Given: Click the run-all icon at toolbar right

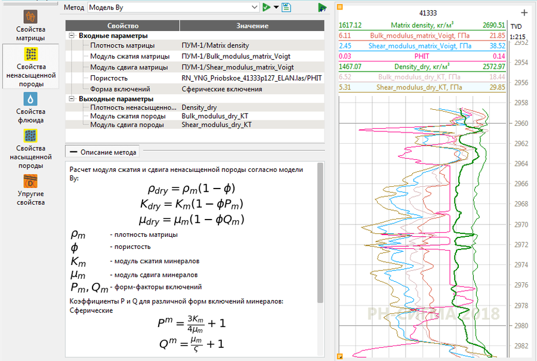Looking at the screenshot, I should pos(322,7).
